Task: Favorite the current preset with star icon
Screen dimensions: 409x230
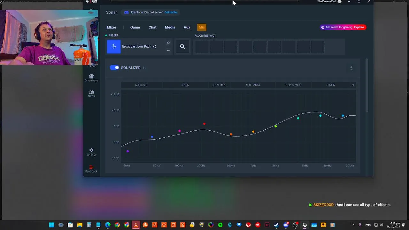Action: click(168, 42)
